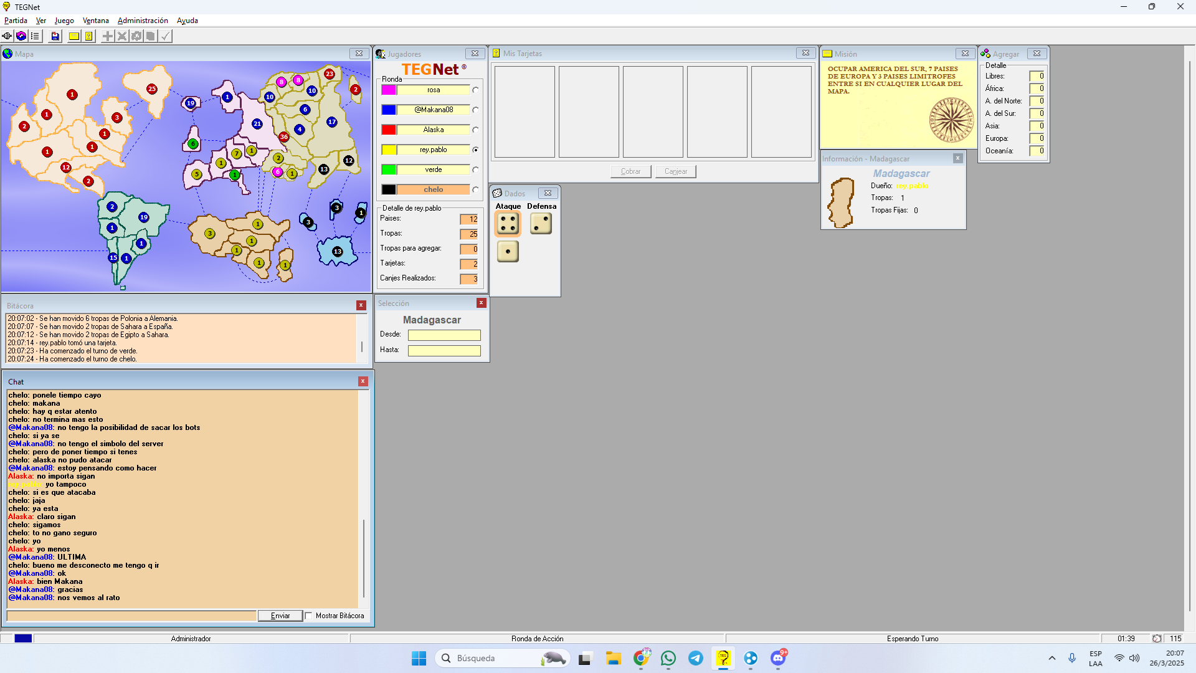Open the Ayuda menu

click(187, 21)
